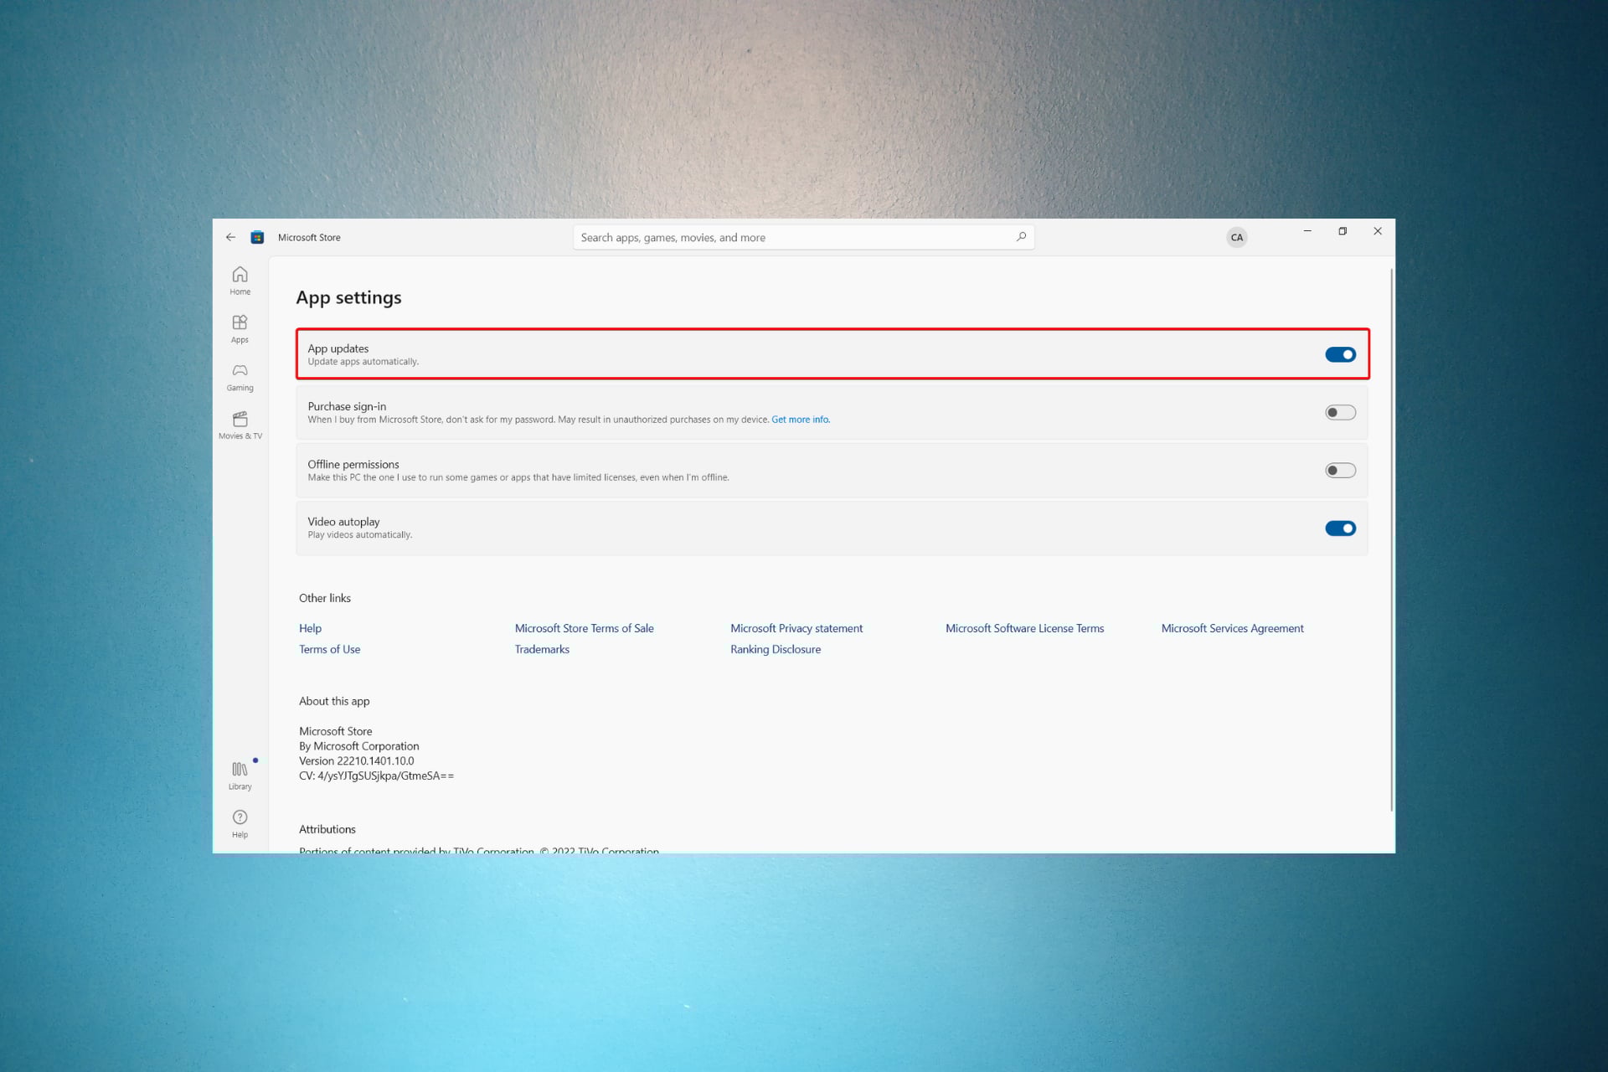Open Microsoft Privacy statement
The height and width of the screenshot is (1072, 1608).
pos(796,627)
